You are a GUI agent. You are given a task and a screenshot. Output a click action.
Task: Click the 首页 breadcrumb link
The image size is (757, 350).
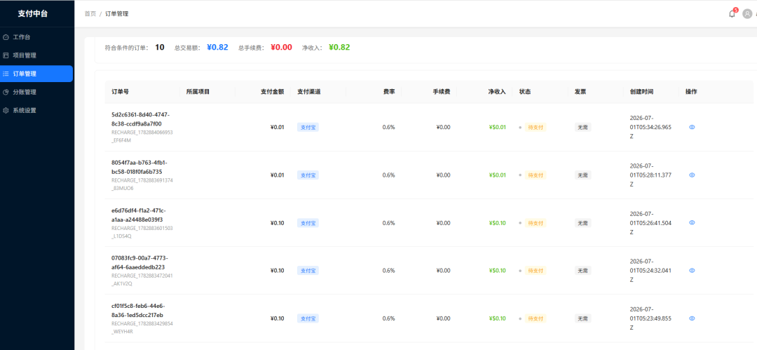(90, 14)
